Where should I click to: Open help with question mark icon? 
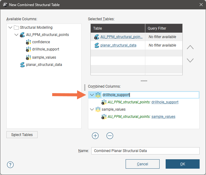10,164
